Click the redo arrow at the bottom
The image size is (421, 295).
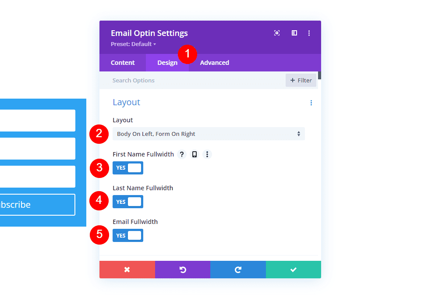tap(238, 269)
